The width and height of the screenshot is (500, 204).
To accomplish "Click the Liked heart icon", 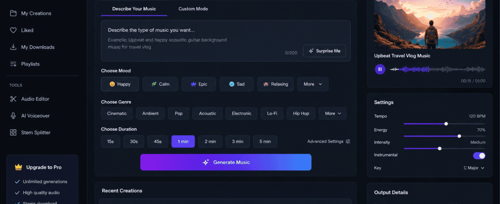I will point(13,30).
